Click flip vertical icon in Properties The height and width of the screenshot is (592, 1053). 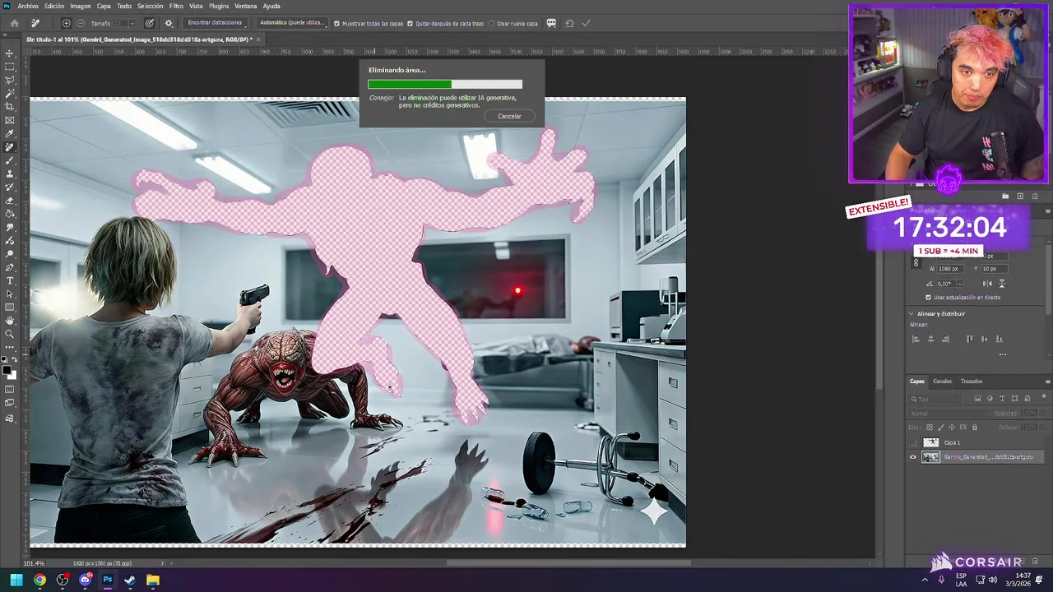click(1001, 284)
